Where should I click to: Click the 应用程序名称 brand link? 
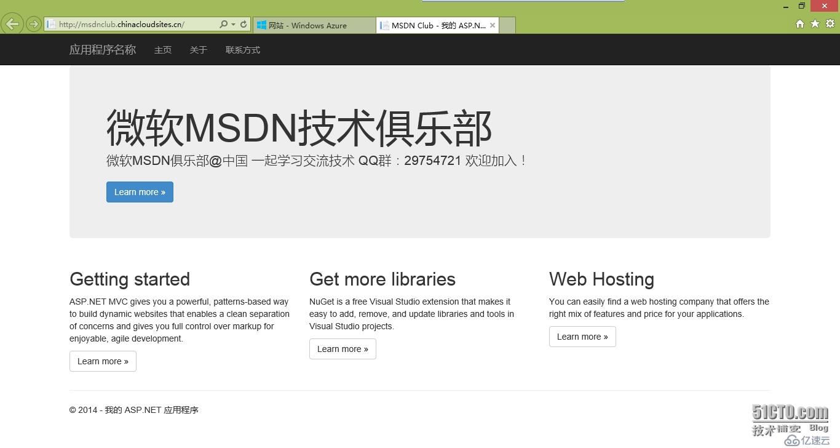tap(103, 50)
